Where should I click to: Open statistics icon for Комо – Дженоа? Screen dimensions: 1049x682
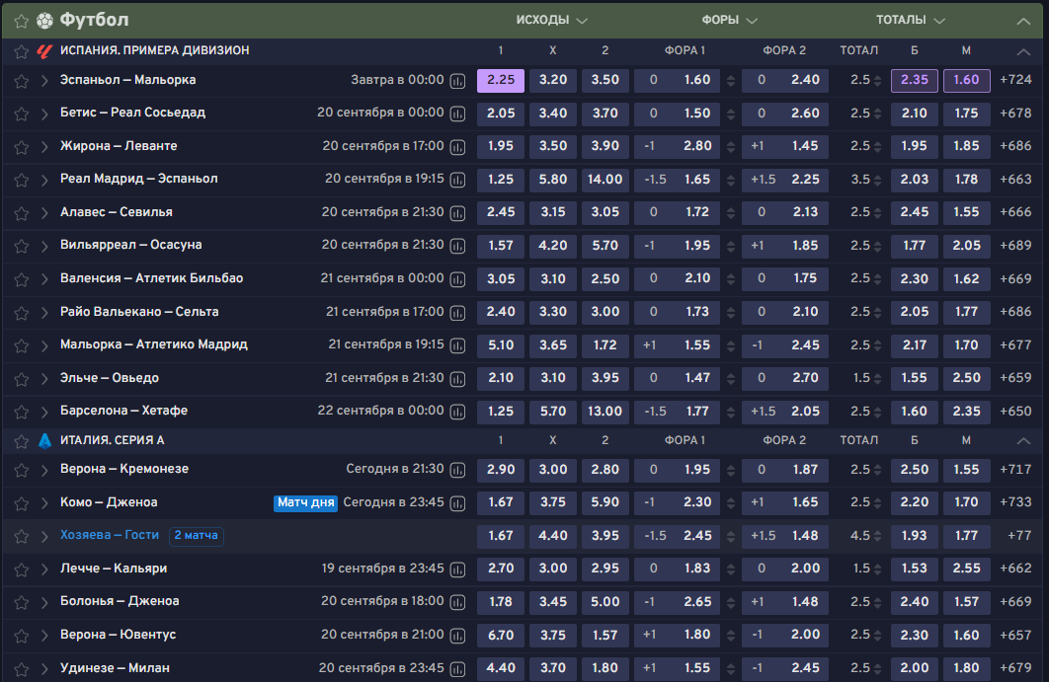[x=457, y=504]
